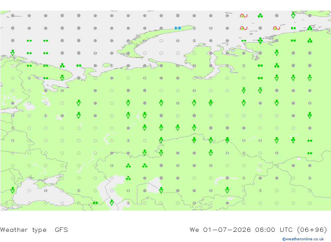Click the 'We 01-07-2026 06:00 UTC' timestamp
This screenshot has height=242, width=331.
(x=241, y=229)
